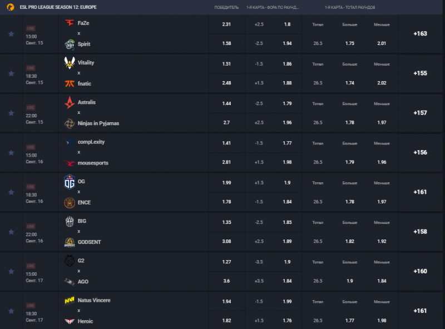Click the CS:GO icon beside league title
This screenshot has width=445, height=329.
point(11,7)
